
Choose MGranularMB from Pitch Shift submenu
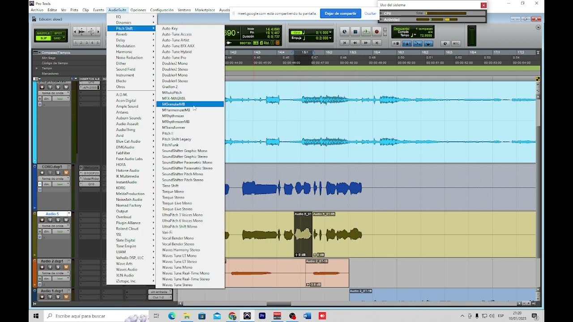(x=190, y=104)
